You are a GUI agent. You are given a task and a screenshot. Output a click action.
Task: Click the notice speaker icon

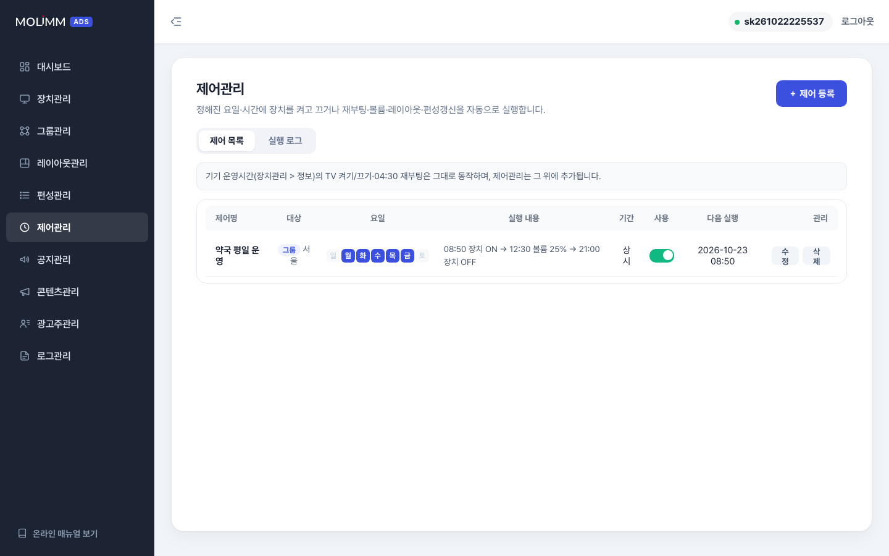coord(25,259)
